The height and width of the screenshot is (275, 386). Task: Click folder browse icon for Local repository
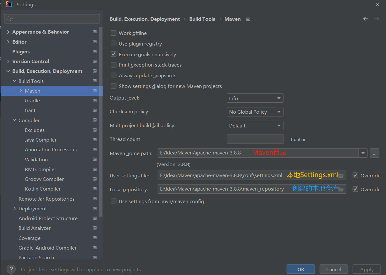[341, 189]
